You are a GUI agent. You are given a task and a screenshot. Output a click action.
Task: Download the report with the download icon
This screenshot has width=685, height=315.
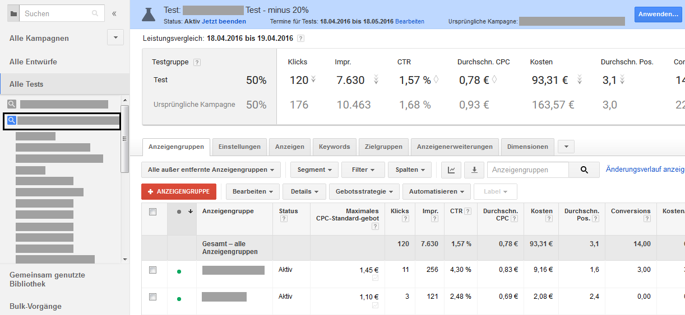tap(474, 170)
